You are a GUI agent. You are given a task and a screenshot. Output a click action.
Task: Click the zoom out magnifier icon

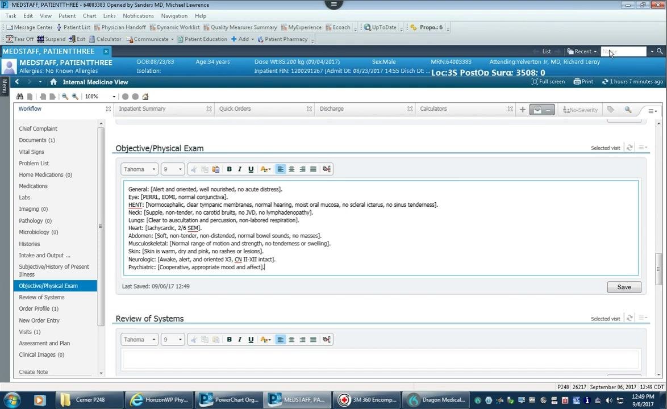(65, 97)
